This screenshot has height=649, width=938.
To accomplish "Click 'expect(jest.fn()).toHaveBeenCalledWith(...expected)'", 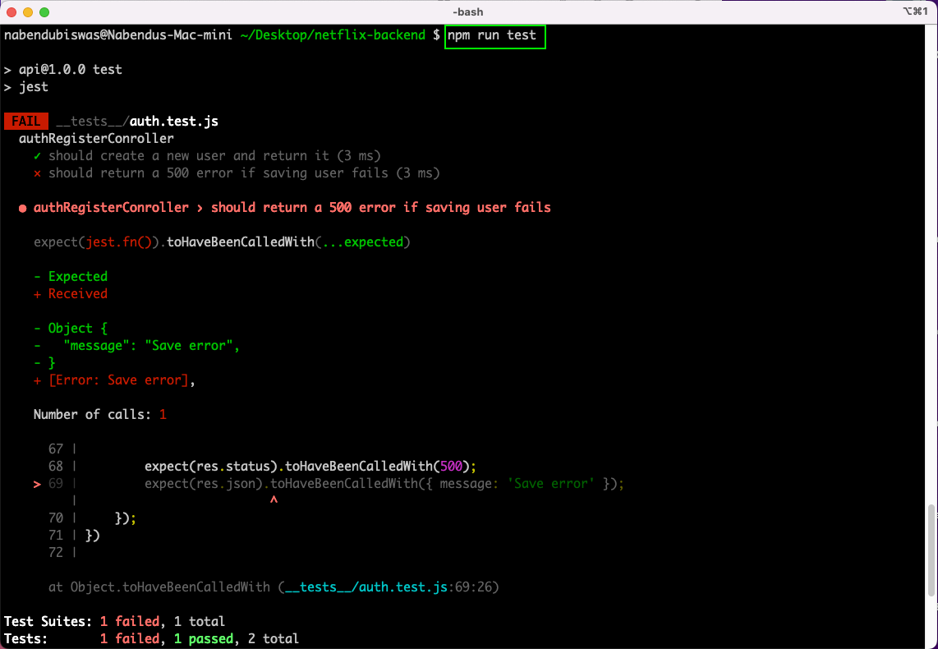I will click(222, 242).
